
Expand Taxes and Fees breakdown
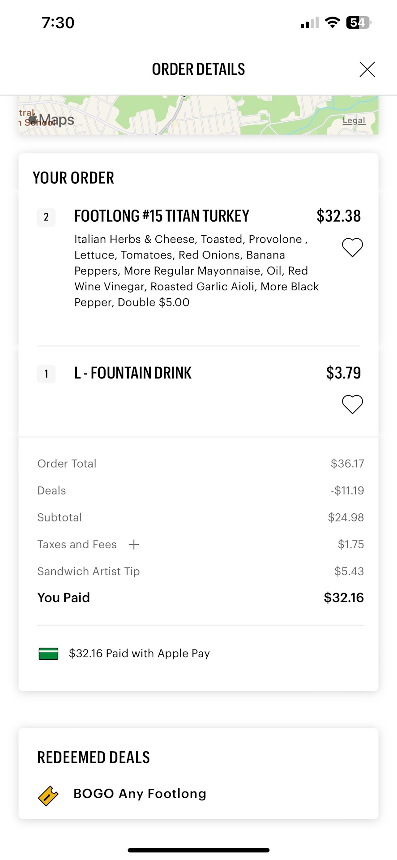(134, 545)
